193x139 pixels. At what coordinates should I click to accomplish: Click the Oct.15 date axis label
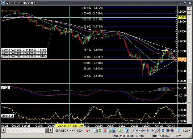point(99,126)
